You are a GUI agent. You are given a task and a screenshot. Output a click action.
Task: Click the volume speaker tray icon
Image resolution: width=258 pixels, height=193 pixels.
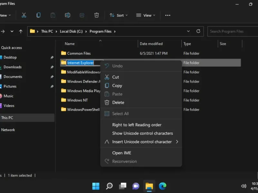243,186
